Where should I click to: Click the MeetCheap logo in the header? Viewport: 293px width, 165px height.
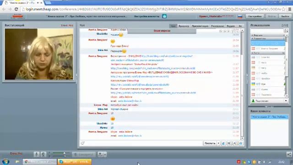click(18, 16)
